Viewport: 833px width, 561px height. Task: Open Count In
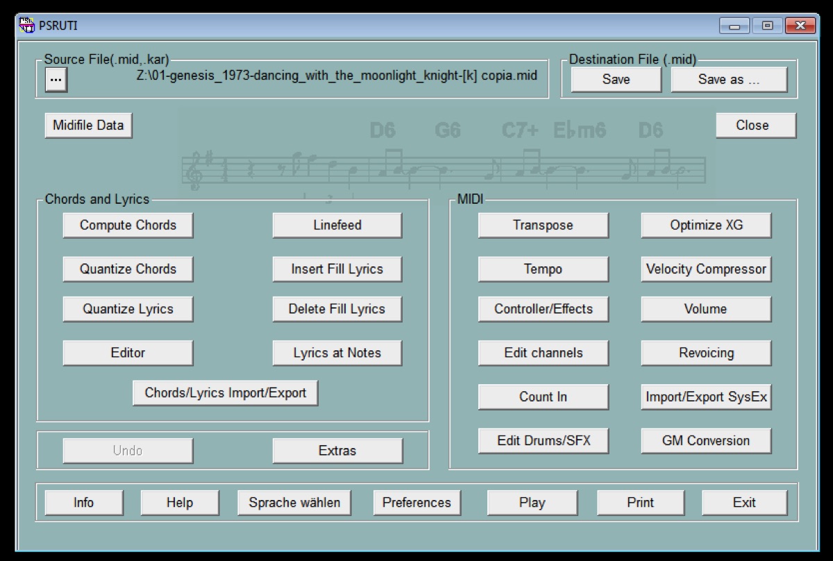point(543,397)
